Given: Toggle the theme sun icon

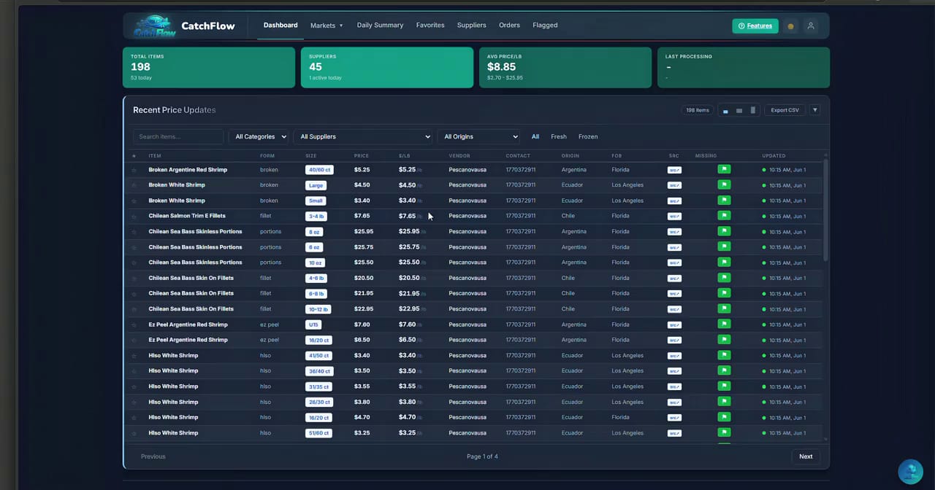Looking at the screenshot, I should (790, 26).
